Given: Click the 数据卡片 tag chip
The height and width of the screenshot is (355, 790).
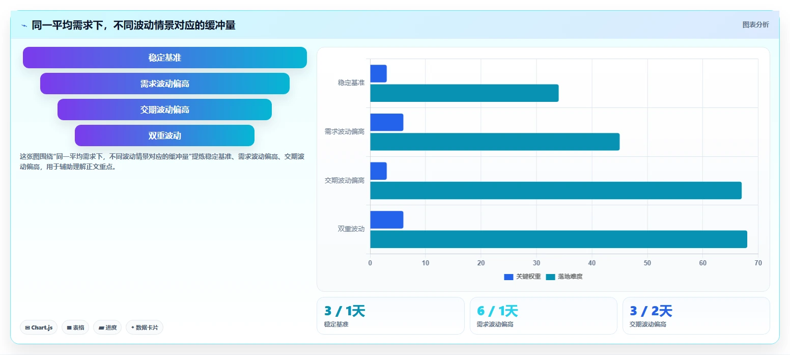Looking at the screenshot, I should click(x=145, y=327).
